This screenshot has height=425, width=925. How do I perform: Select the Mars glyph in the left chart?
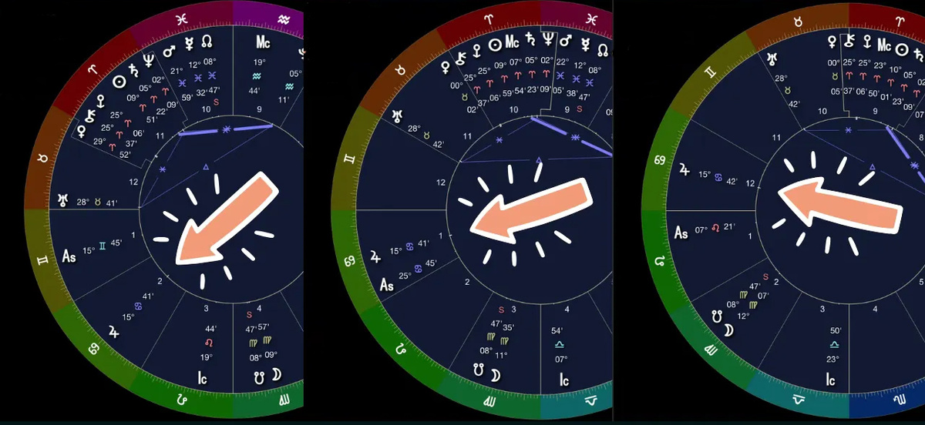tap(170, 52)
